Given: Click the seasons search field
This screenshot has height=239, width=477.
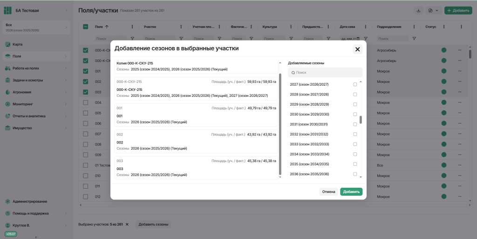Looking at the screenshot, I should [325, 73].
